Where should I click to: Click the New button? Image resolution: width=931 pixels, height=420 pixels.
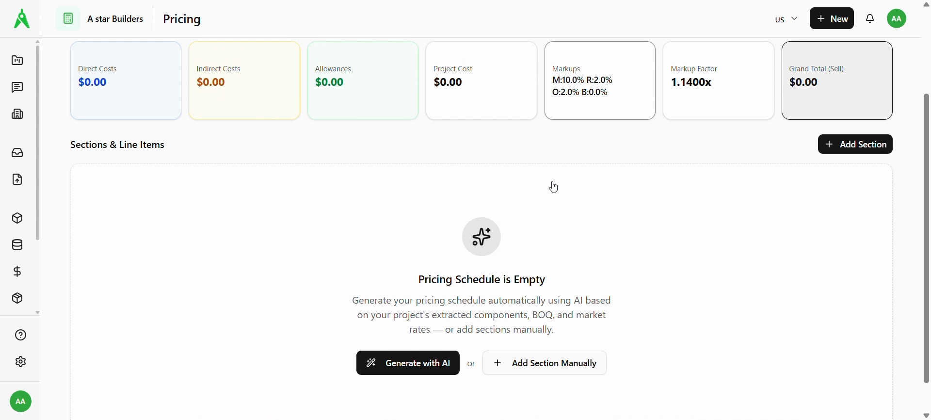(832, 19)
